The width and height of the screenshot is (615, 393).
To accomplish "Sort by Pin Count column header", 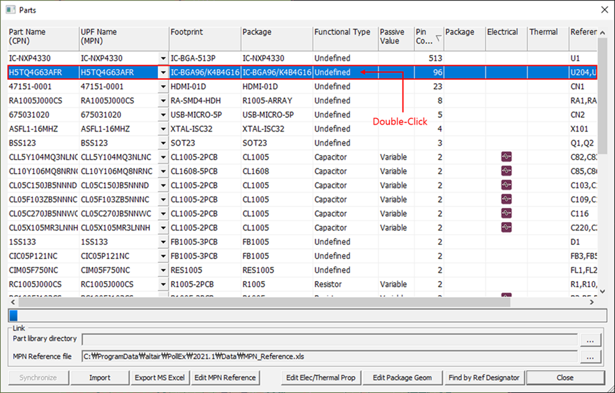I will click(x=428, y=36).
